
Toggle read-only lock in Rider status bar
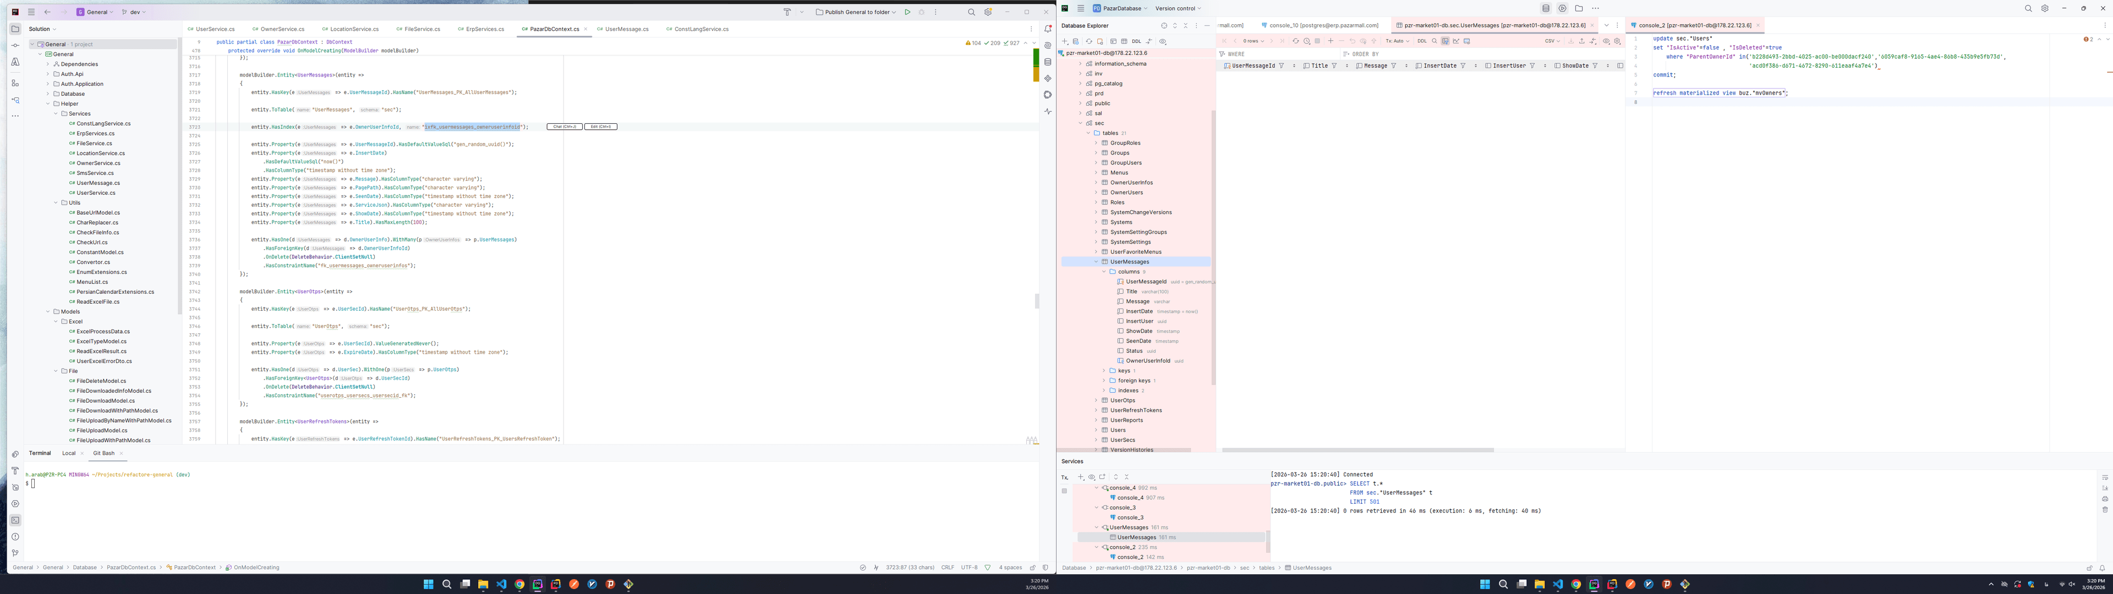[x=1033, y=567]
